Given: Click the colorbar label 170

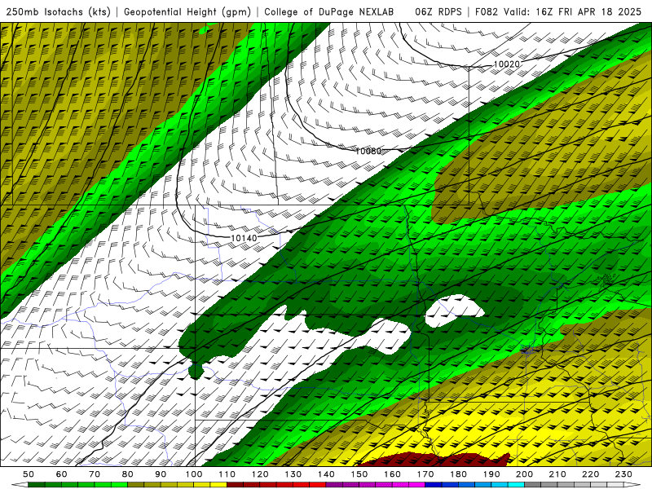Looking at the screenshot, I should pos(425,474).
